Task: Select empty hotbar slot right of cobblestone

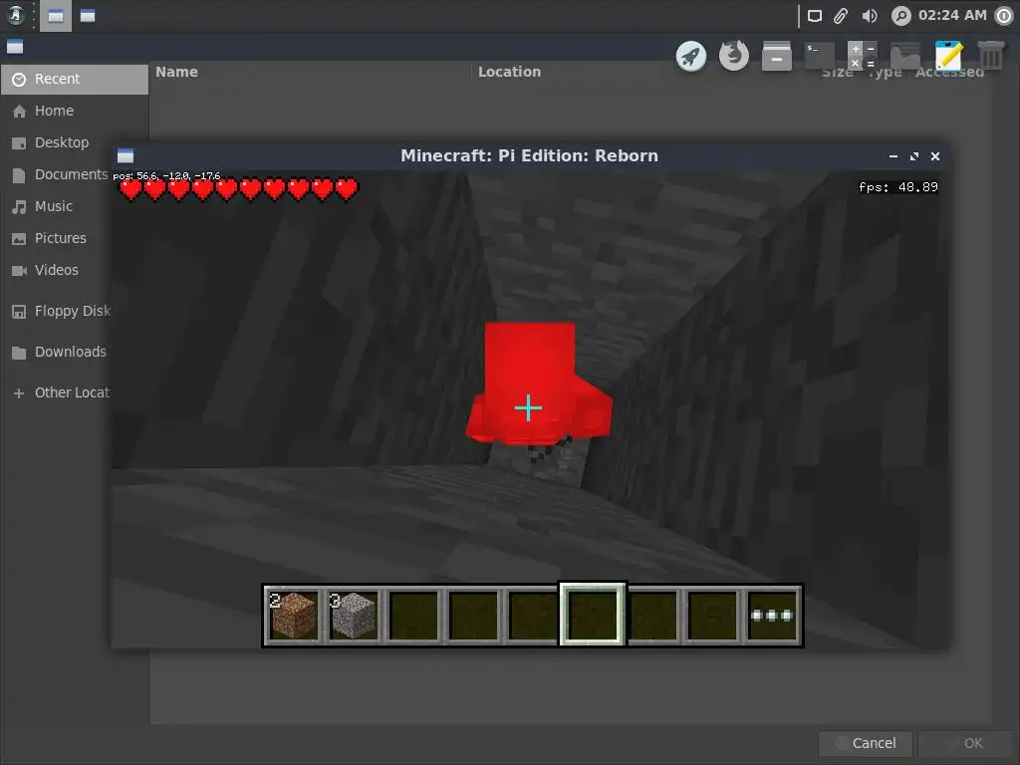Action: pos(413,615)
